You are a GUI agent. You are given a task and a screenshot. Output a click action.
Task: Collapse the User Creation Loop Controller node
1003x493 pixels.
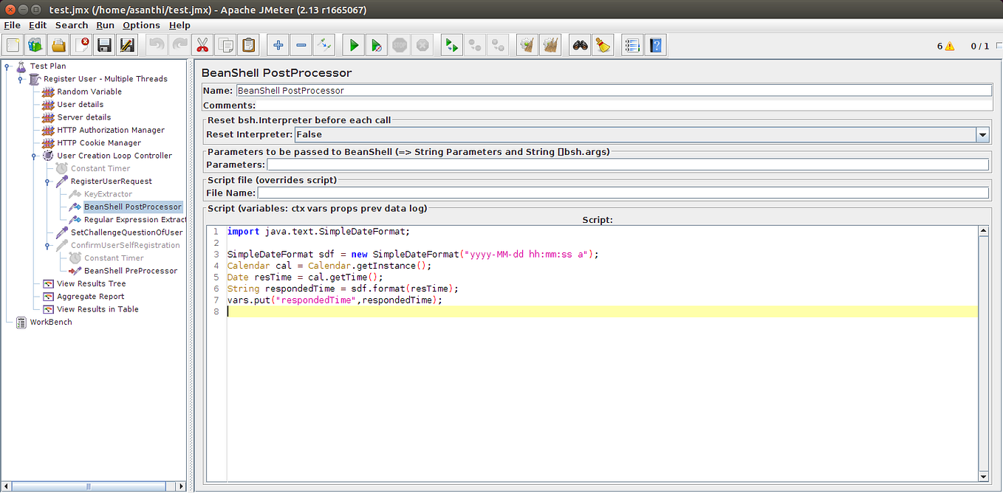click(x=33, y=156)
